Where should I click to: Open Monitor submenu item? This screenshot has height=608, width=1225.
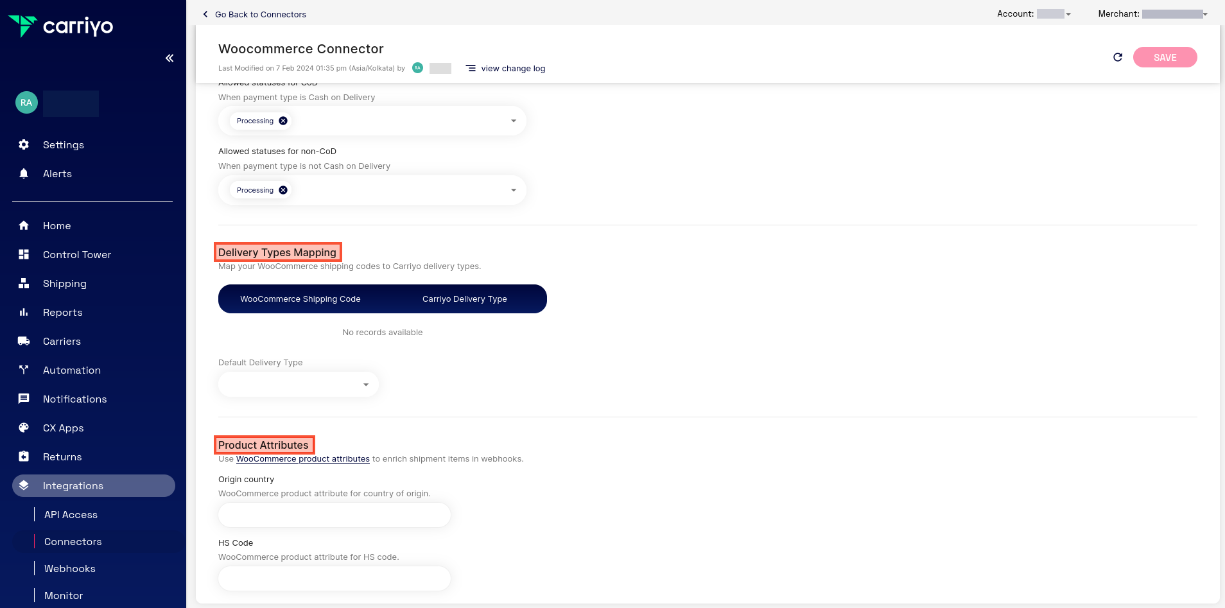coord(64,595)
